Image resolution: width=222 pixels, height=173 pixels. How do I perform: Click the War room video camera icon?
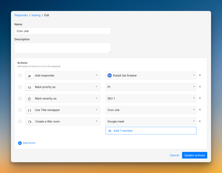(29, 122)
